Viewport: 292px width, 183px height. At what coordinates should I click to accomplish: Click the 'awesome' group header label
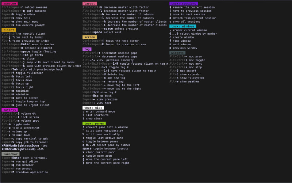point(10,4)
